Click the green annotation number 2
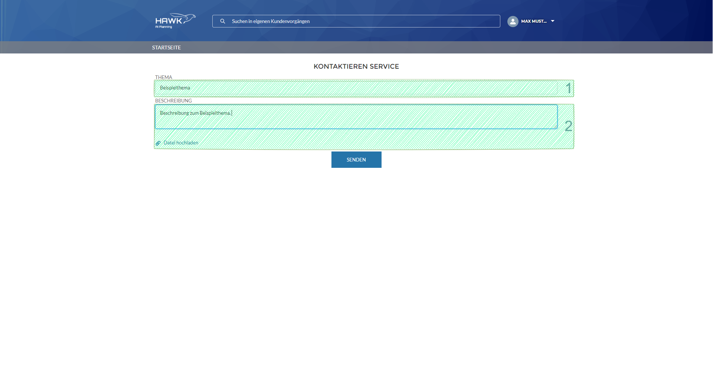 [x=568, y=126]
